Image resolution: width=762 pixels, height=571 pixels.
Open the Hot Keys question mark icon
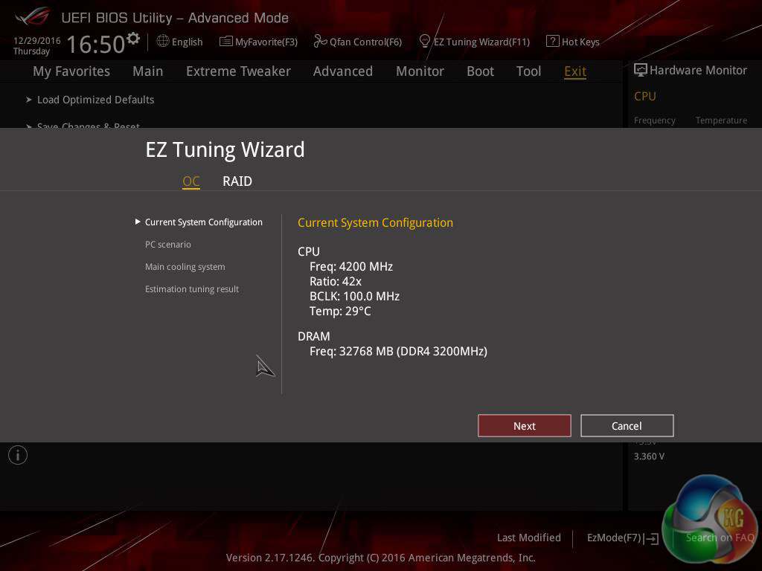pyautogui.click(x=553, y=42)
